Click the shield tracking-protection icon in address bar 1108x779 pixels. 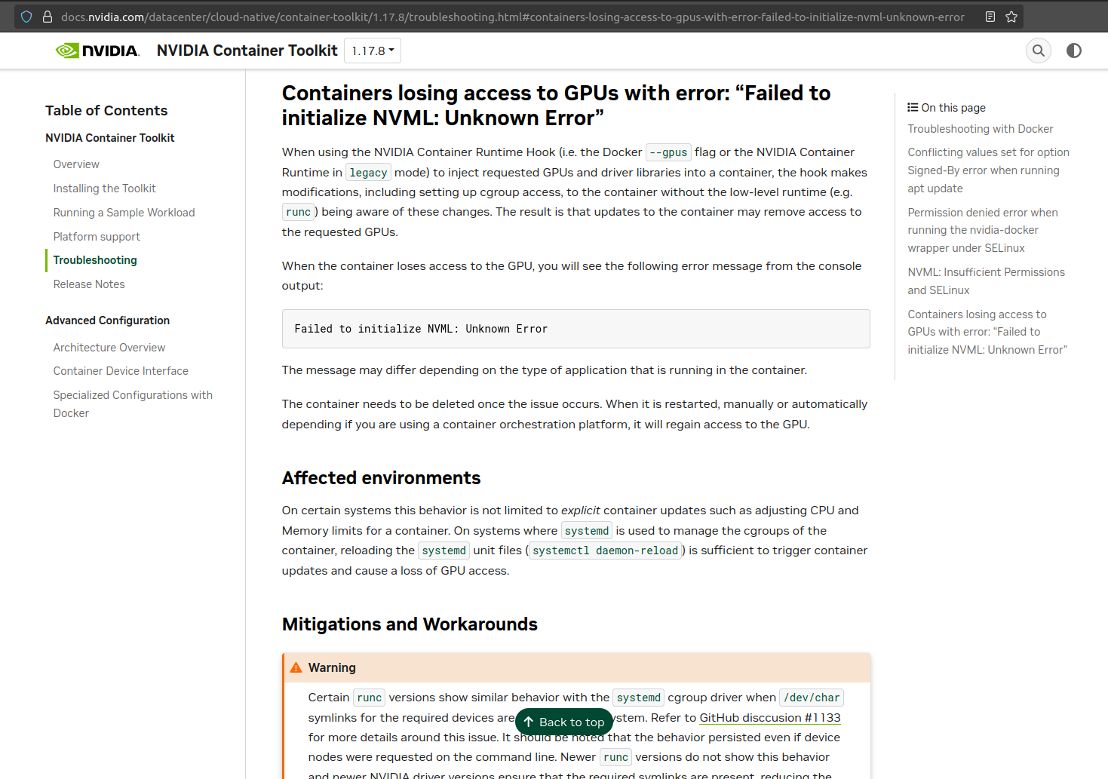[26, 16]
